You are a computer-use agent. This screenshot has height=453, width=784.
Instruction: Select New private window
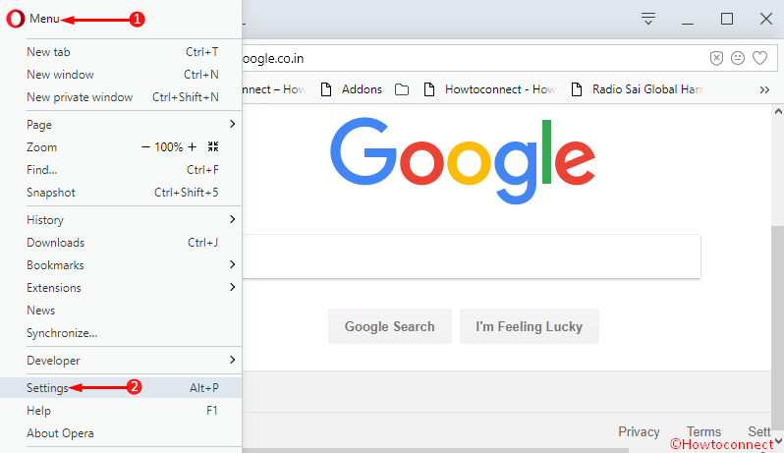(121, 97)
